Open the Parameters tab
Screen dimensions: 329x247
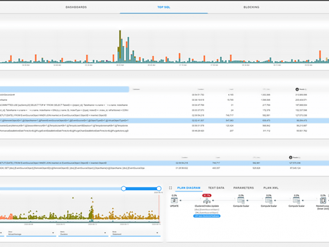tap(243, 188)
